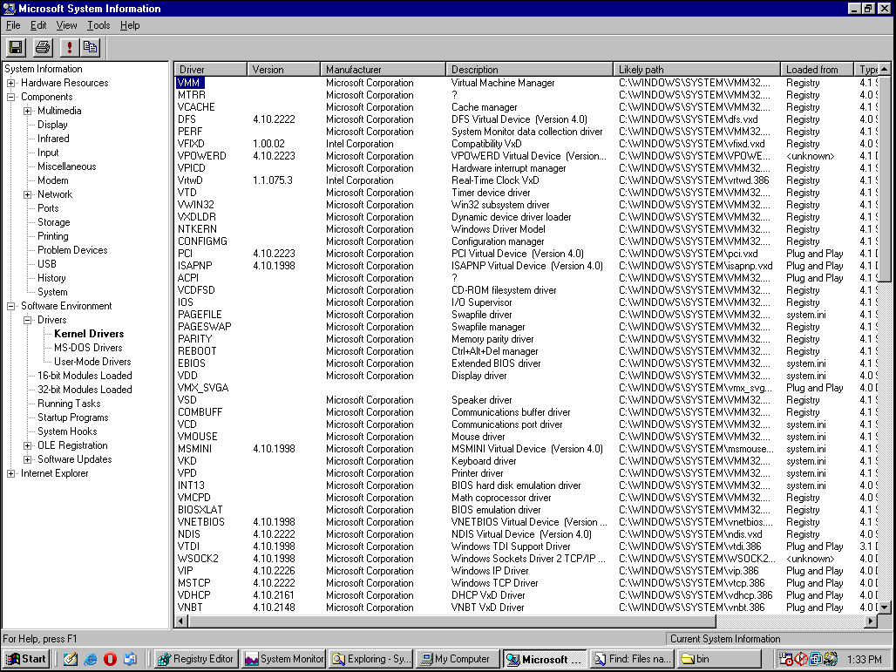Select System Hooks in the tree

click(x=67, y=431)
